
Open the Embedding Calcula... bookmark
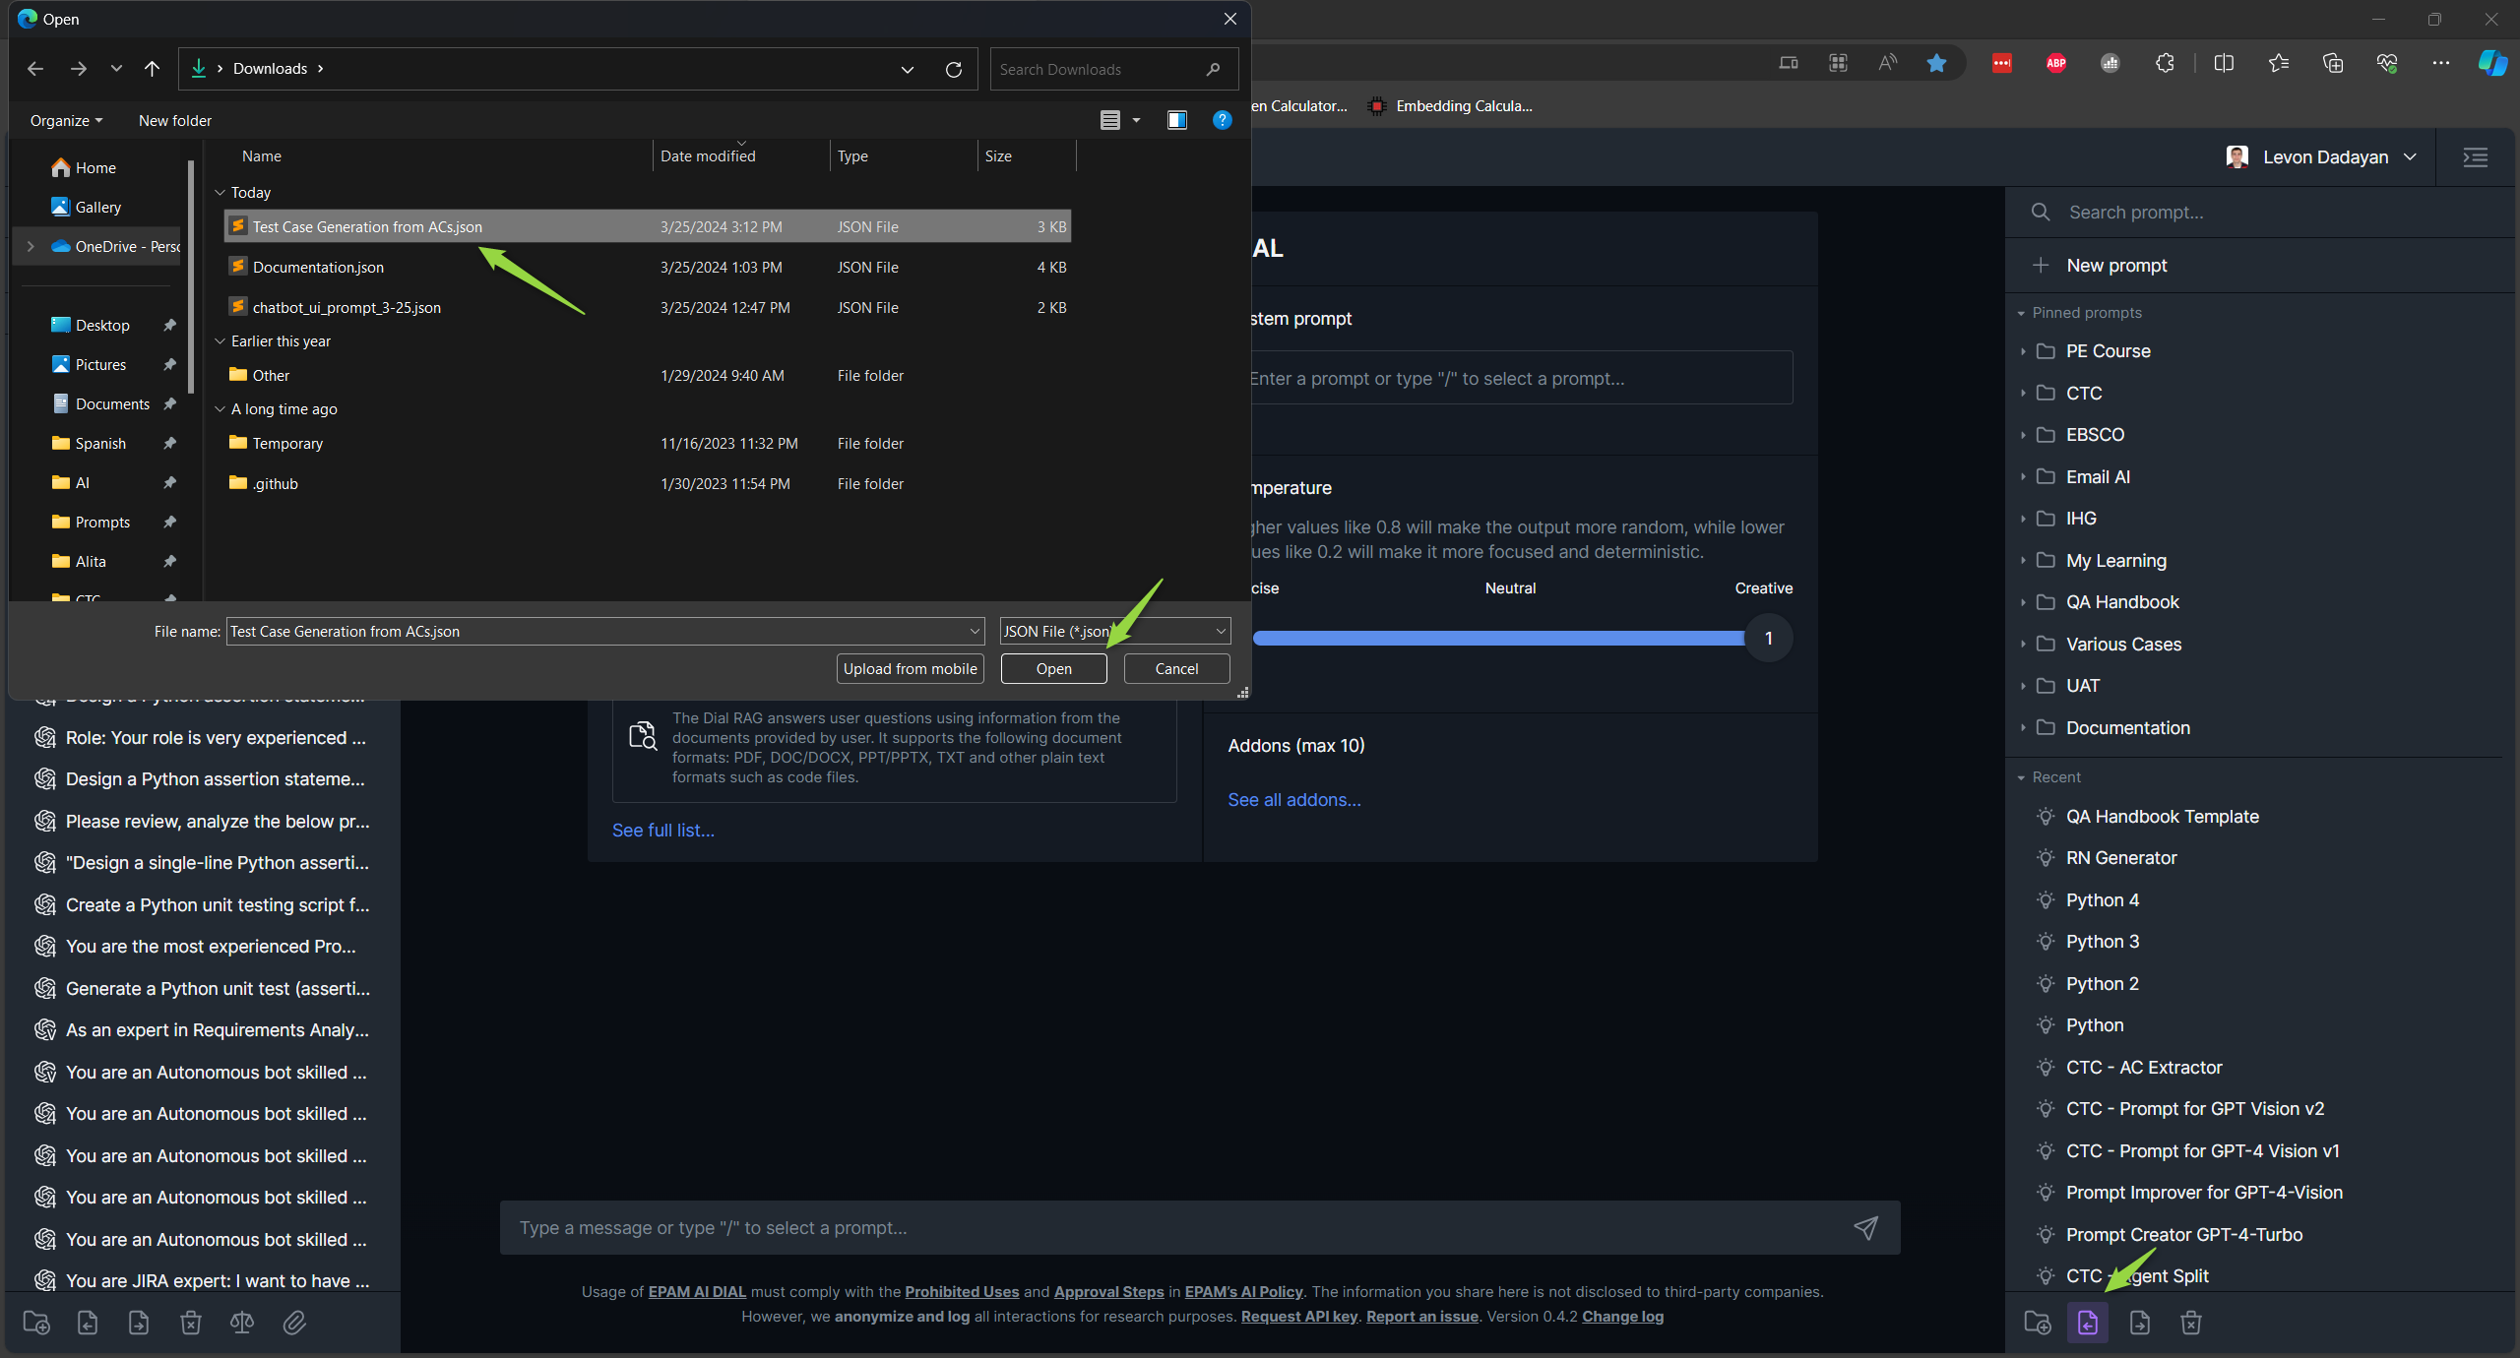click(1450, 106)
